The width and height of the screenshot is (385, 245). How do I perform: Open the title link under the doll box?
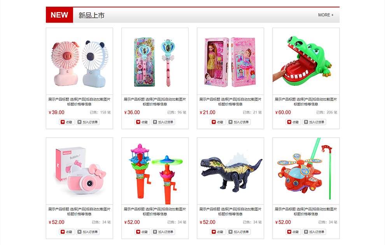click(231, 101)
